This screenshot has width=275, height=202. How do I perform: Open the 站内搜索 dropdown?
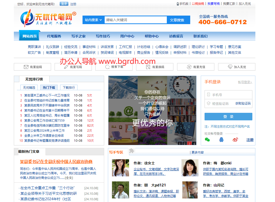93,20
